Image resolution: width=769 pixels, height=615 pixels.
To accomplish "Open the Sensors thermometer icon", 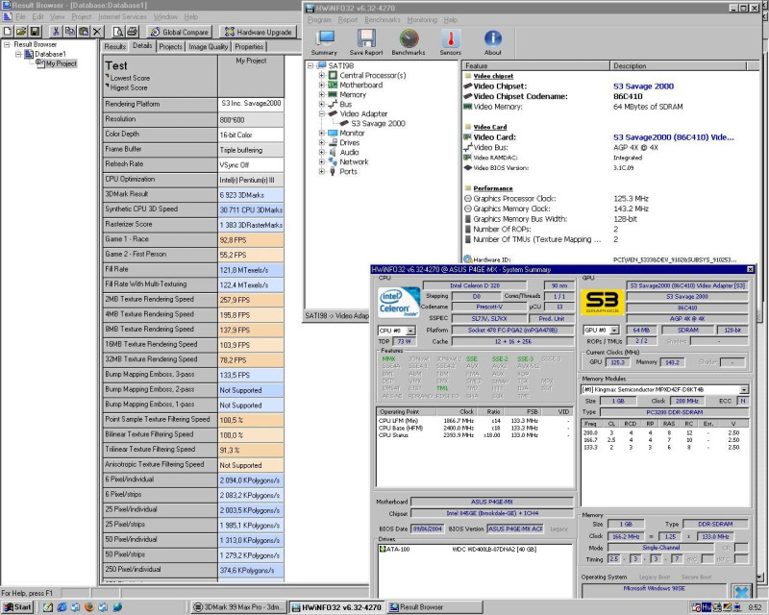I will point(450,40).
